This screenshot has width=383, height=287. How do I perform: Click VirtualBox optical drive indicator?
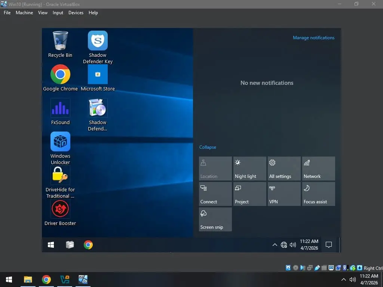pos(295,268)
